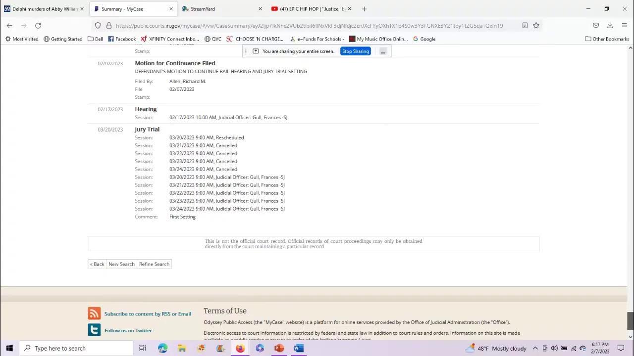634x356 pixels.
Task: Select filer name Allen, Richard M.
Action: pos(188,82)
